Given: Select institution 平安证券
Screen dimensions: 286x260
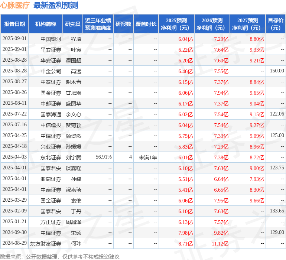Looking at the screenshot, I should [x=51, y=50].
